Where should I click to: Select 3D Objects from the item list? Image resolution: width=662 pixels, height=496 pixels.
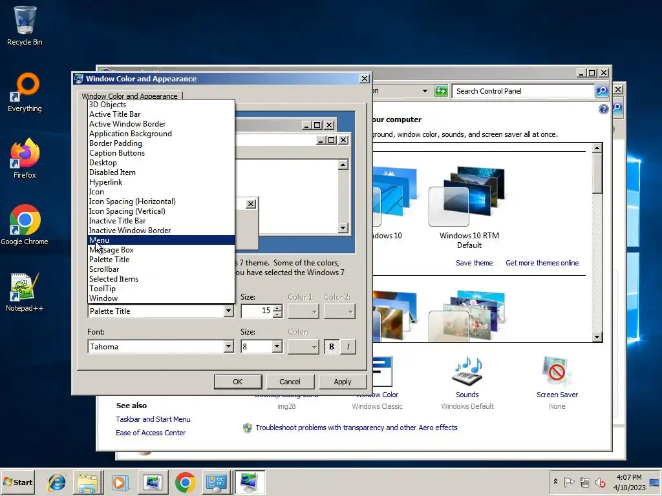[x=161, y=105]
